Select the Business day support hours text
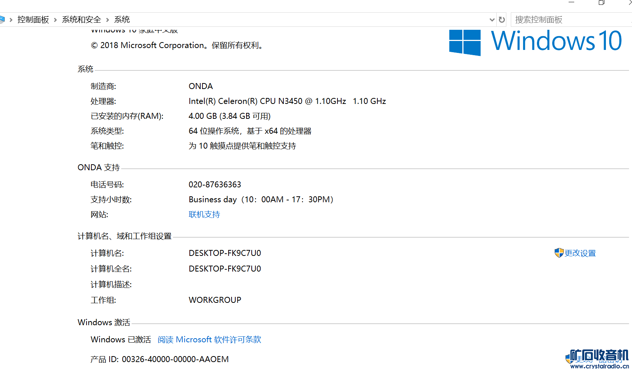Viewport: 632px width, 371px height. tap(261, 200)
